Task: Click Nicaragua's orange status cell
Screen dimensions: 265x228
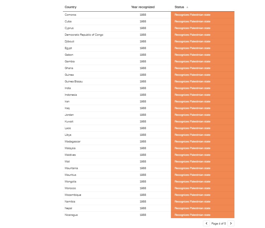Action: (x=192, y=215)
